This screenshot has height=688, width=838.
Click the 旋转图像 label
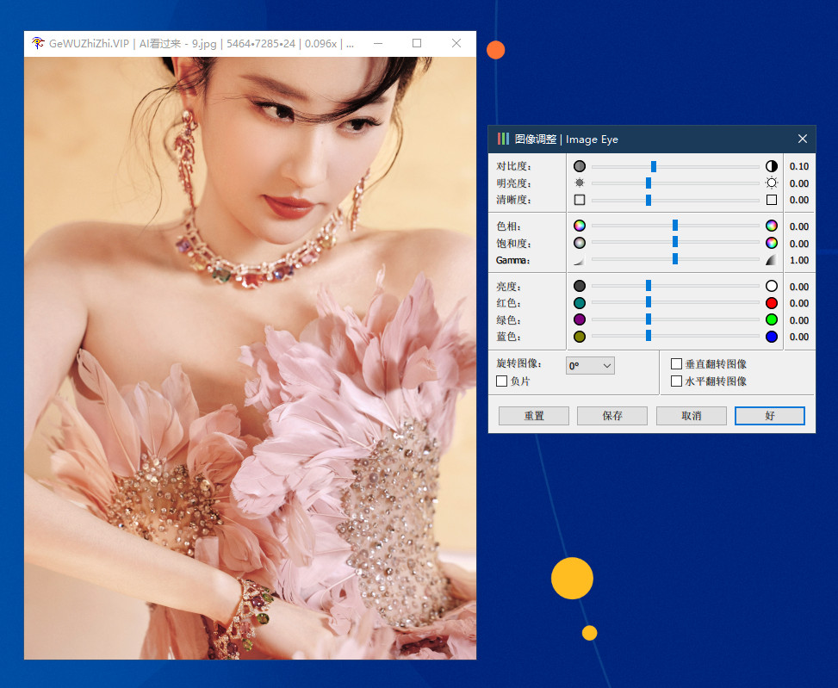point(519,363)
